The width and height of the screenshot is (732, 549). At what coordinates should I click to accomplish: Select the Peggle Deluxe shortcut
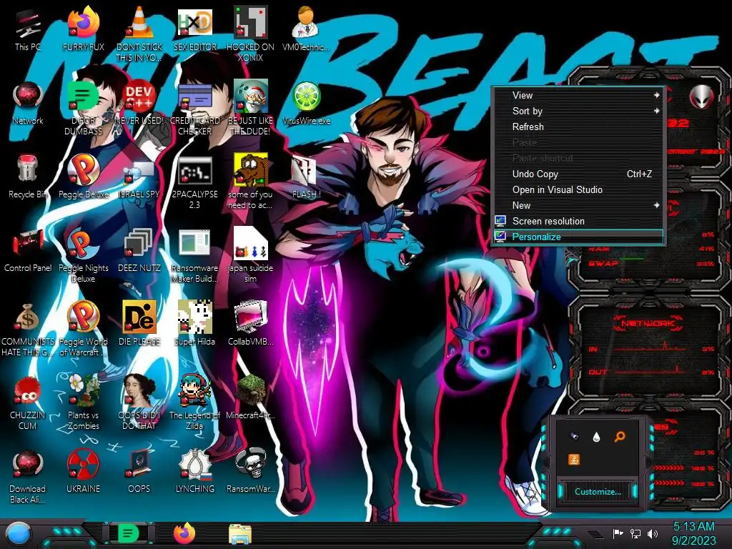[x=84, y=177]
